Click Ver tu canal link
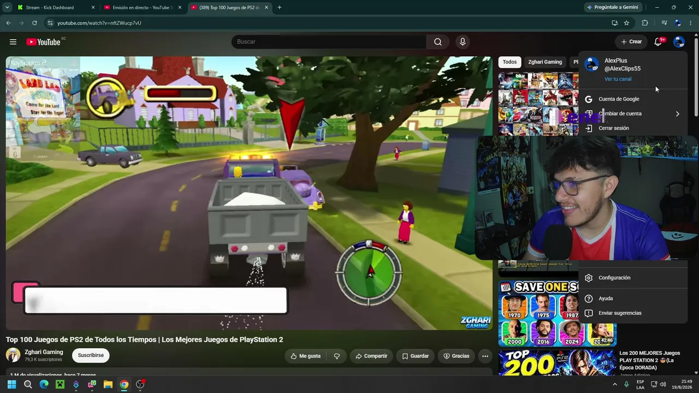The height and width of the screenshot is (393, 699). point(618,79)
